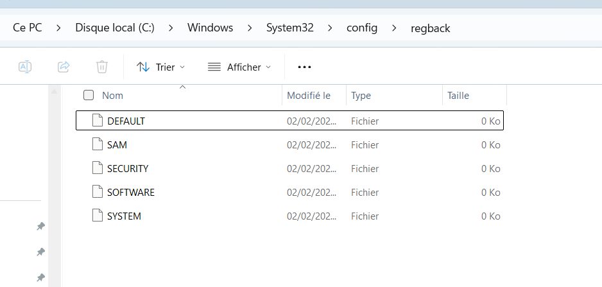Image resolution: width=602 pixels, height=287 pixels.
Task: Click the SYSTEM file icon
Action: pos(97,216)
